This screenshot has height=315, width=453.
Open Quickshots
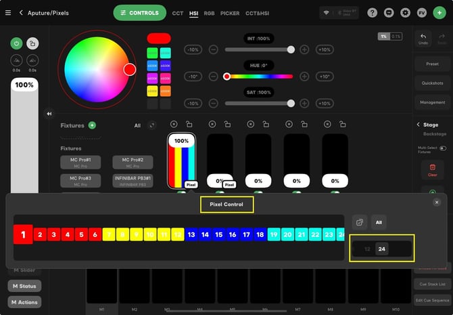pos(433,83)
